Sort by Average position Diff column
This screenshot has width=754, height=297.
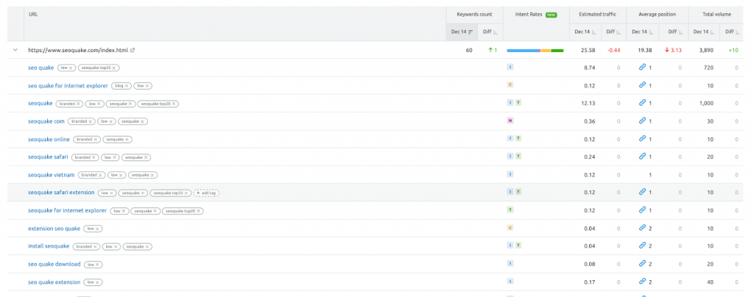coord(673,32)
